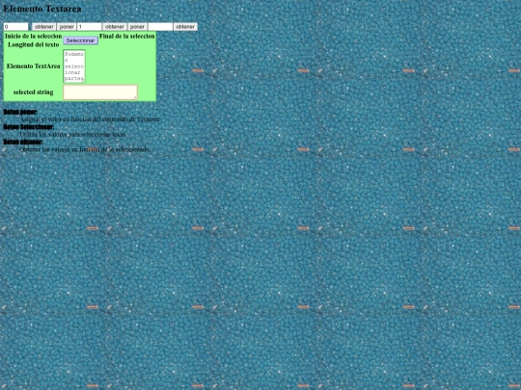Click poner right before the 1 field

pyautogui.click(x=67, y=27)
